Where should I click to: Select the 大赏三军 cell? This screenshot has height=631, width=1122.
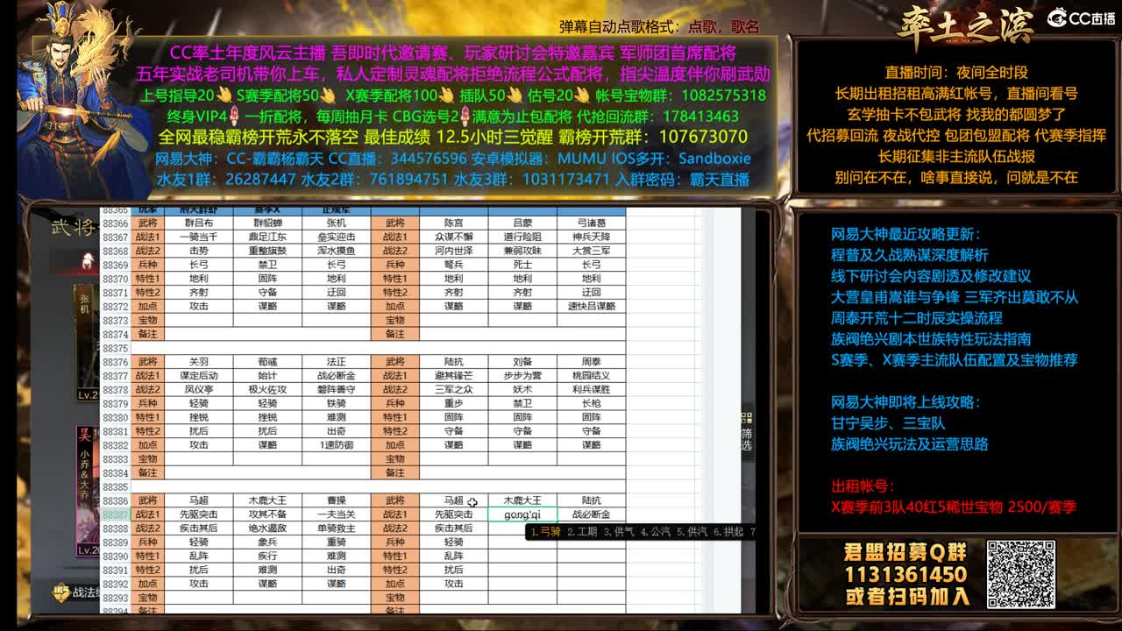[592, 251]
